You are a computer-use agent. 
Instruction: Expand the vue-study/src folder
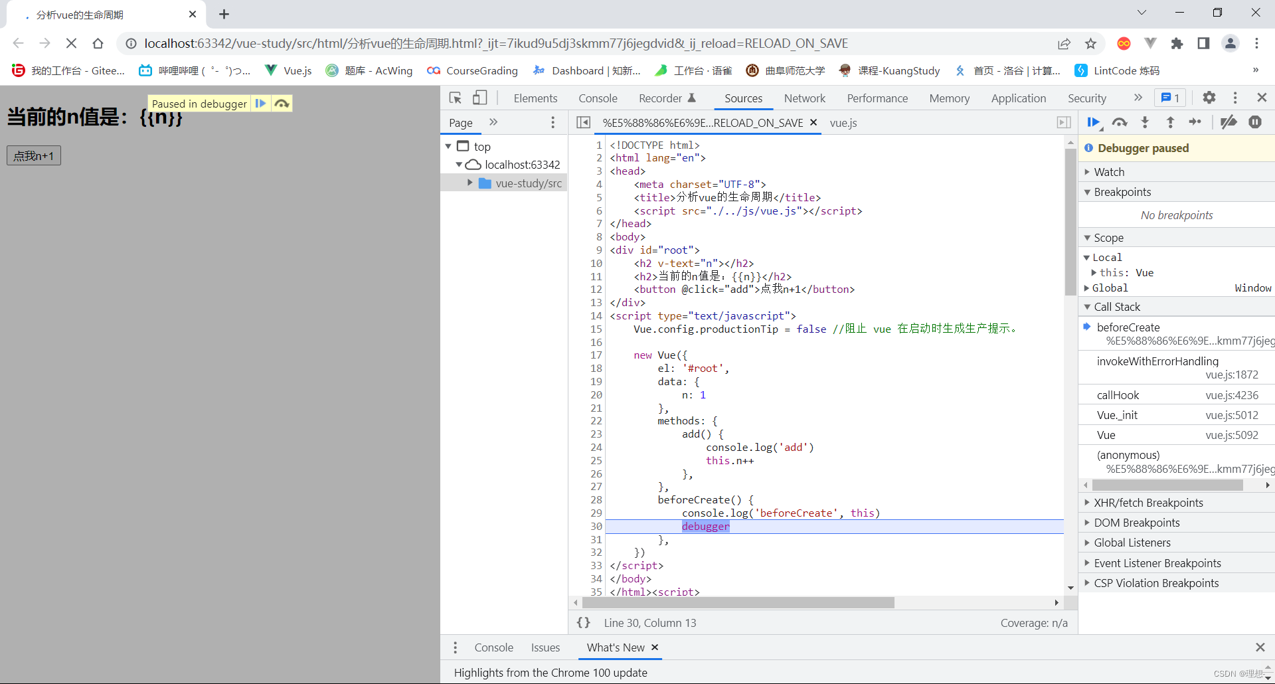[469, 183]
